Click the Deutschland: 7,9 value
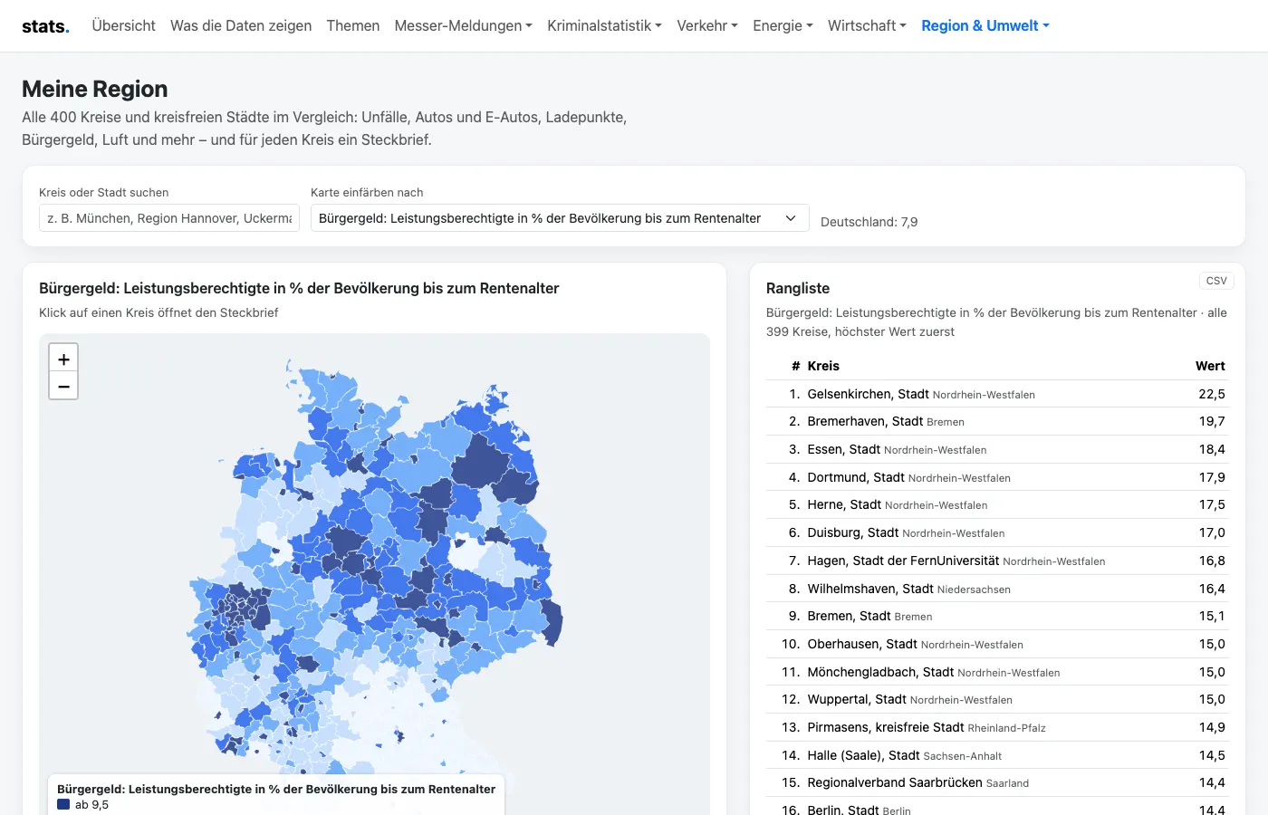The width and height of the screenshot is (1268, 815). coord(869,222)
